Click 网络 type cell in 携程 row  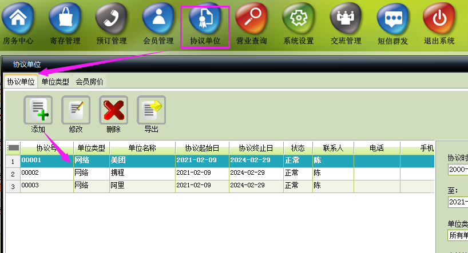(x=92, y=174)
